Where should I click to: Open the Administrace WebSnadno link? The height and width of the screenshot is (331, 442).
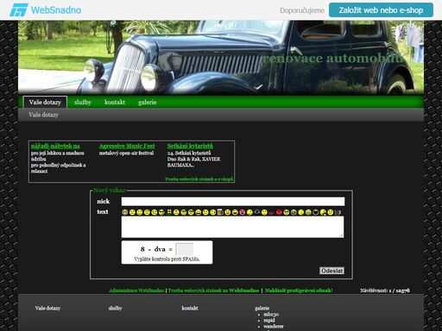pos(136,290)
